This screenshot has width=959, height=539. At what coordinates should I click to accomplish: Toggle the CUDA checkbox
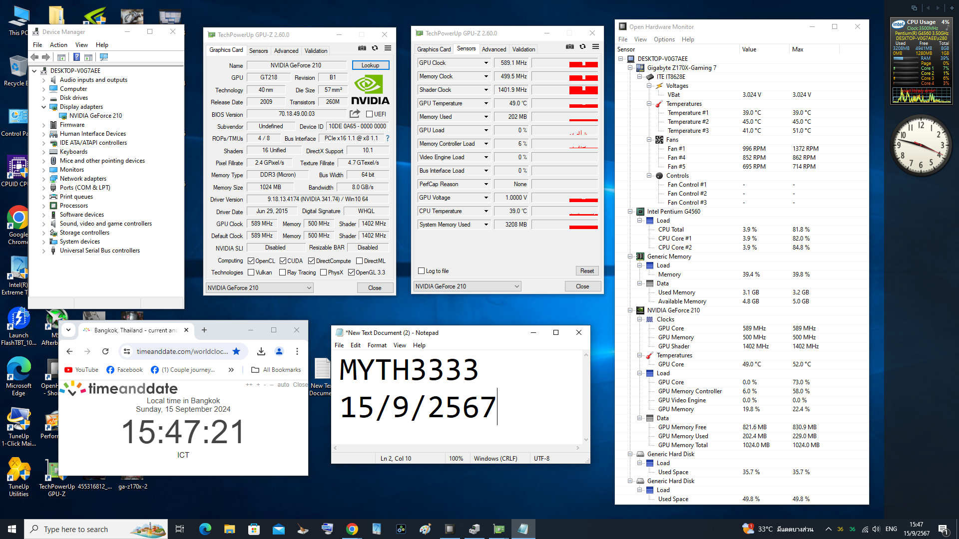coord(283,261)
